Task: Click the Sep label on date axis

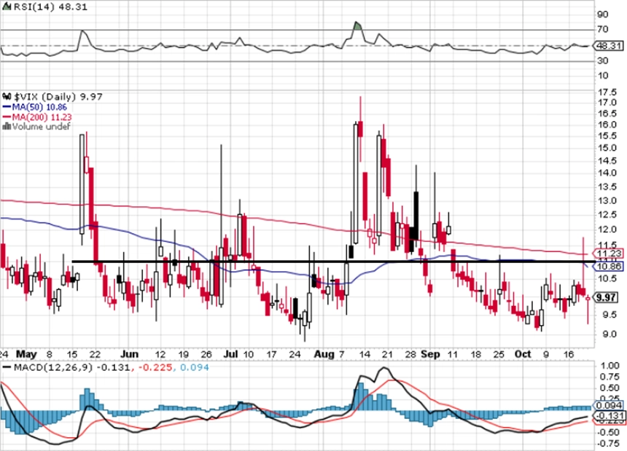Action: (430, 354)
